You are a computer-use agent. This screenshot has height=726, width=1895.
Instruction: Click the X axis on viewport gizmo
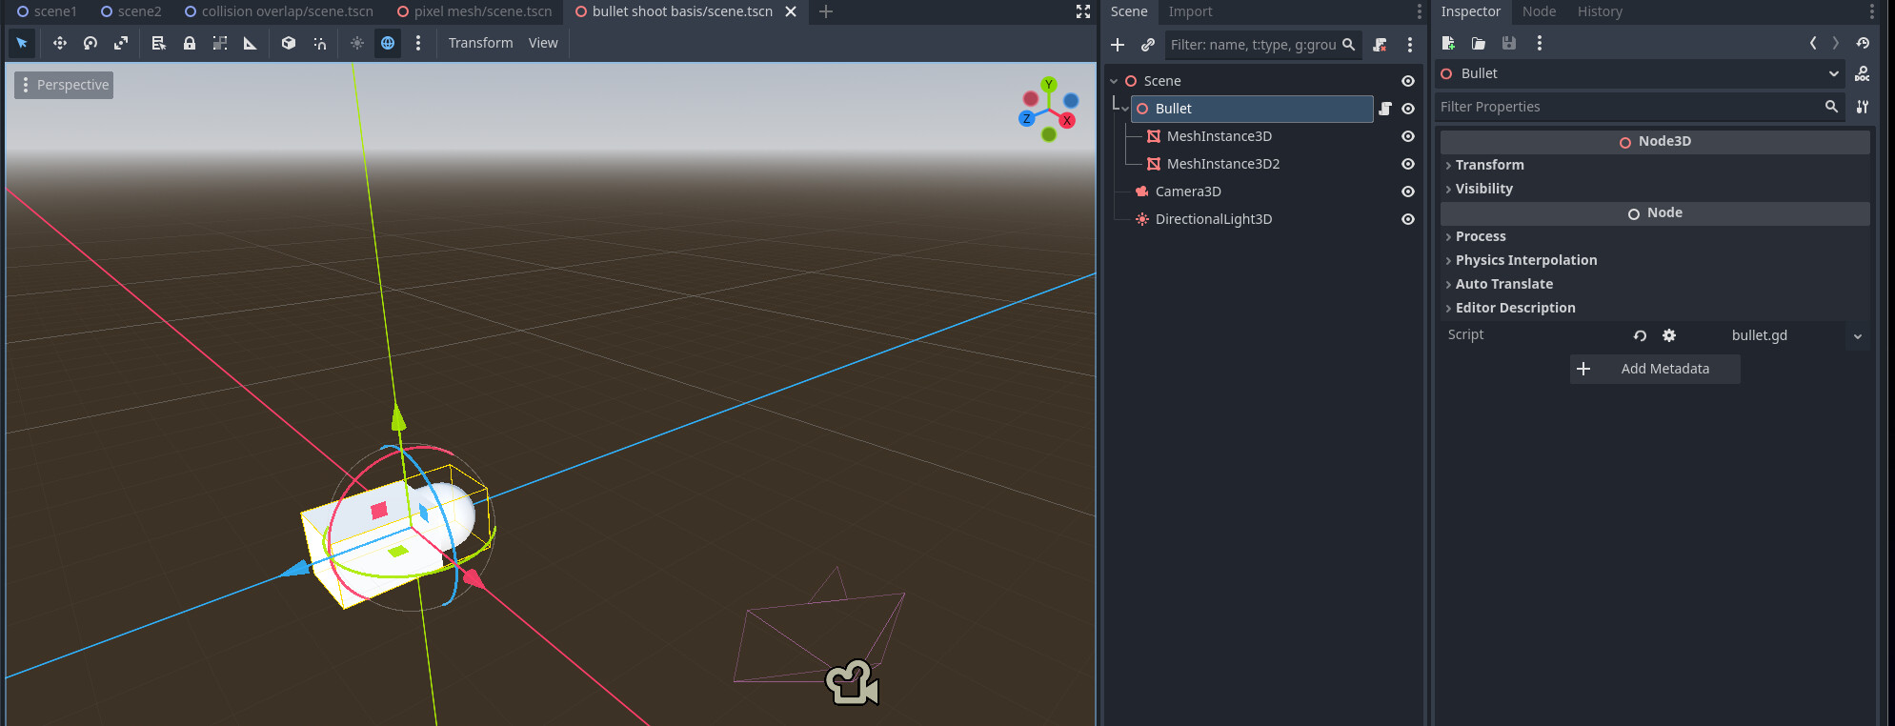[1067, 120]
